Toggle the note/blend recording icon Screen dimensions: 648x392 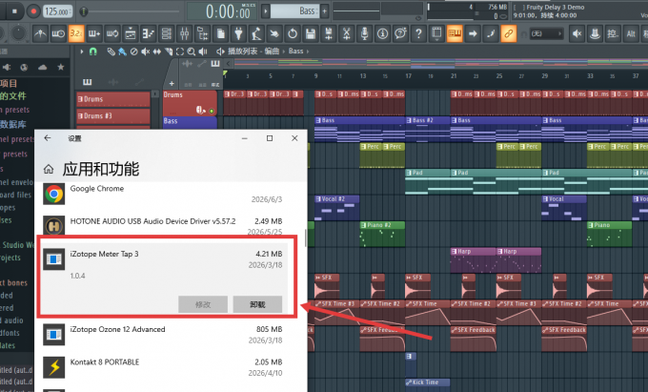point(491,34)
